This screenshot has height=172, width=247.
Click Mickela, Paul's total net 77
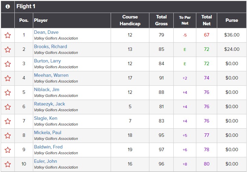[207, 135]
